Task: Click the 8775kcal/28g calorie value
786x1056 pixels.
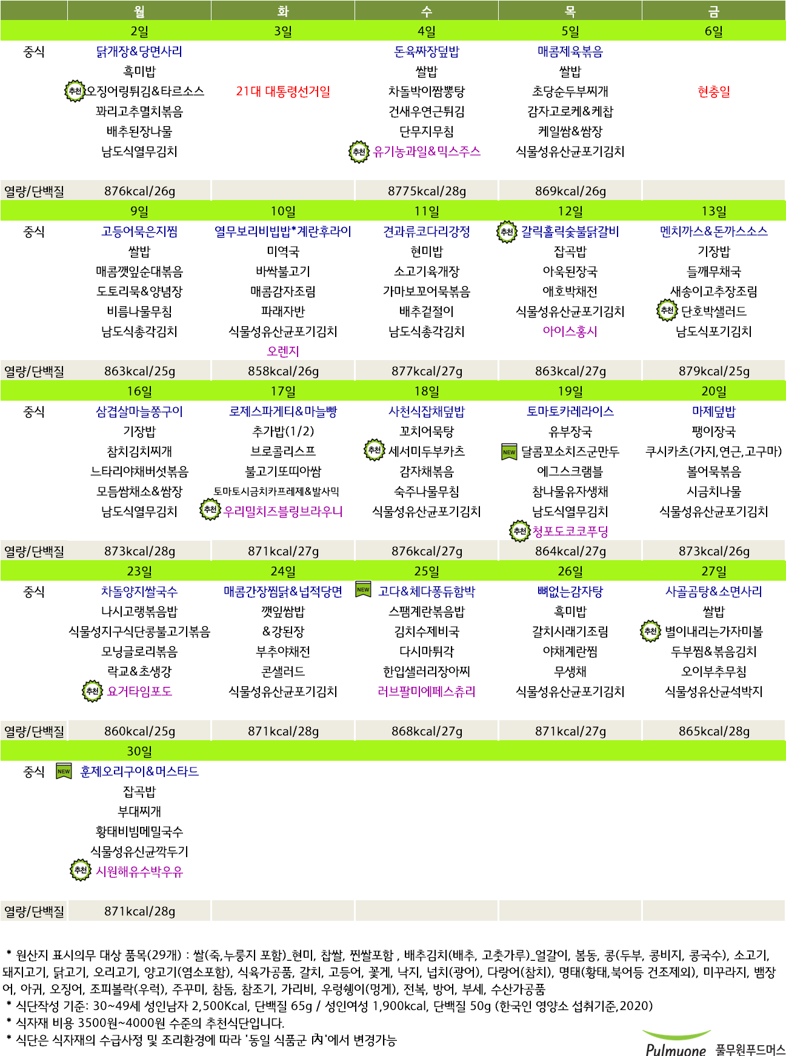Action: pyautogui.click(x=427, y=192)
